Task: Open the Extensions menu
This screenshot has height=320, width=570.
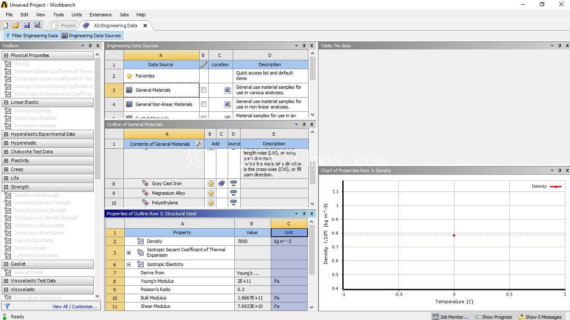Action: pos(100,15)
